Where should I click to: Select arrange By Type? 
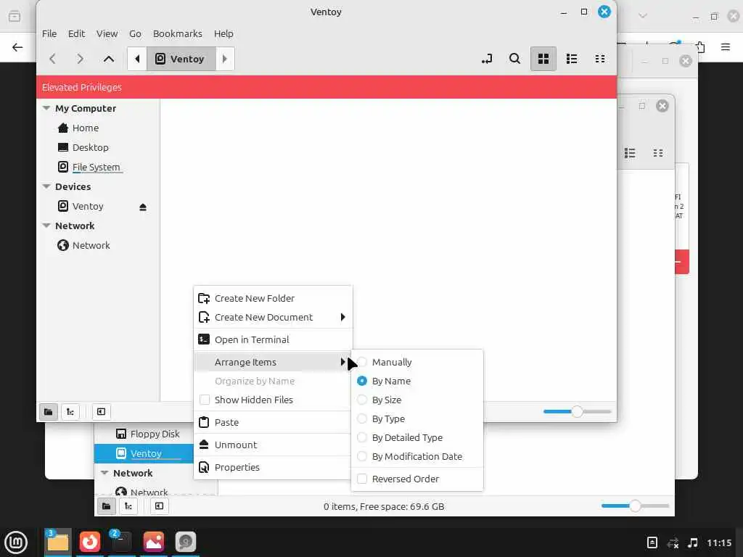pyautogui.click(x=417, y=418)
